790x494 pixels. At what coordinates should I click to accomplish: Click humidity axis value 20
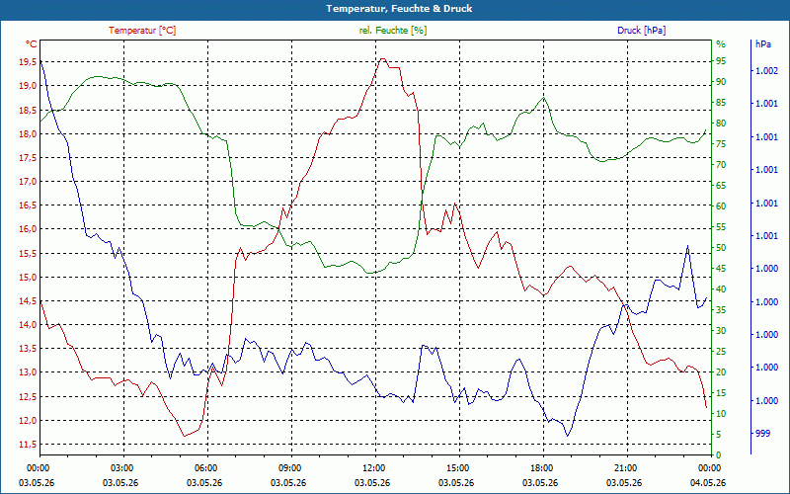point(721,372)
